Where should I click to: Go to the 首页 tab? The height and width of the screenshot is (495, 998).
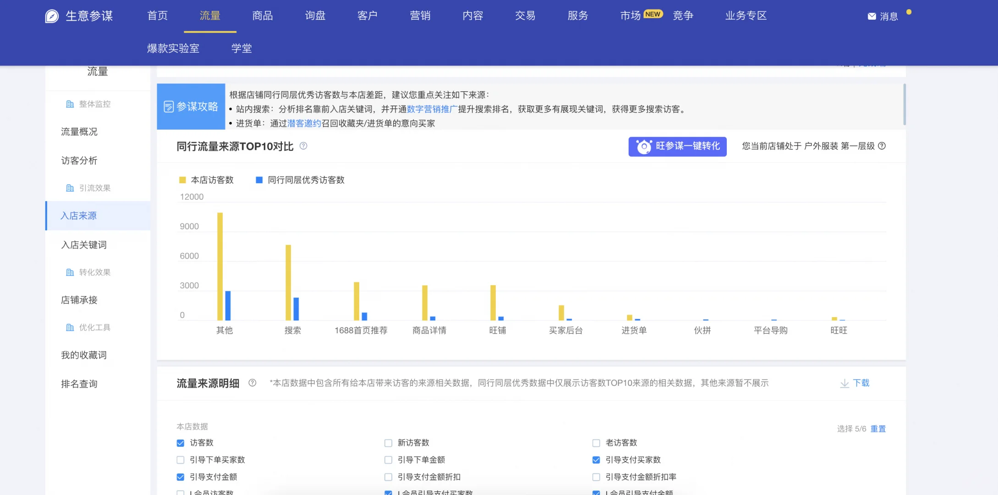click(158, 16)
